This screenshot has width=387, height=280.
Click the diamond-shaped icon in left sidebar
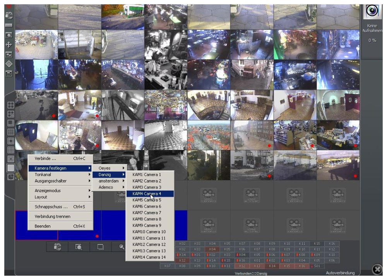point(9,64)
